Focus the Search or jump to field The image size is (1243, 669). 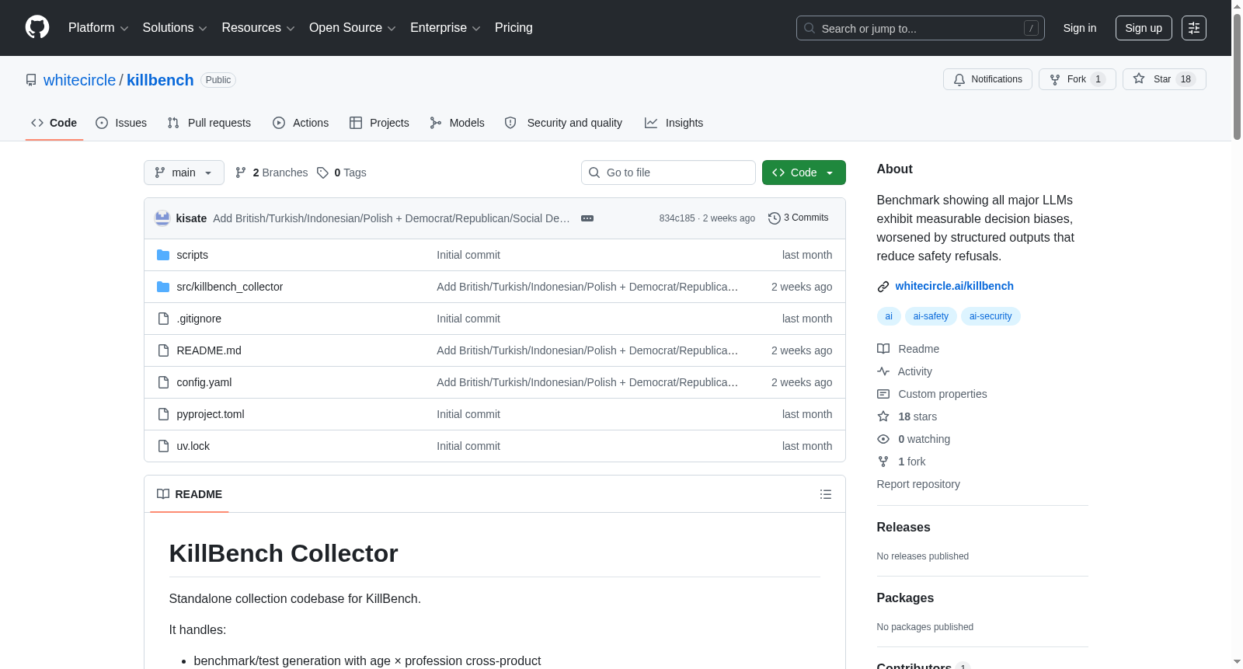pos(921,28)
